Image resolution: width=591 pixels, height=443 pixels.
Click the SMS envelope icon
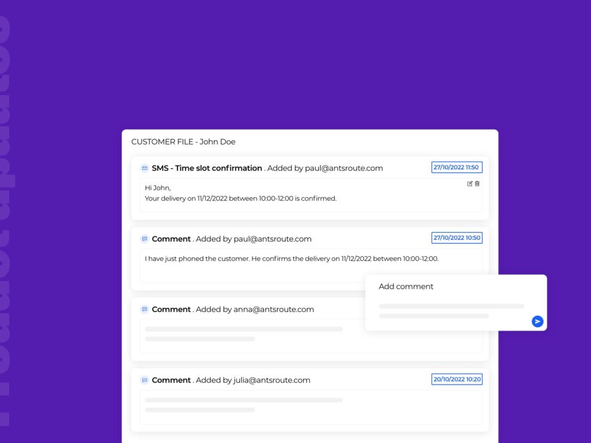point(145,168)
